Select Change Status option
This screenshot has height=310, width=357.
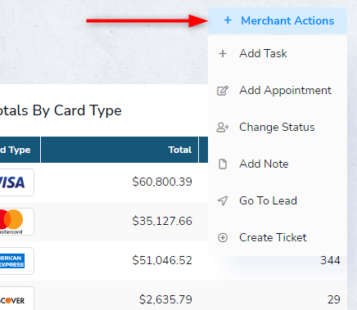278,127
